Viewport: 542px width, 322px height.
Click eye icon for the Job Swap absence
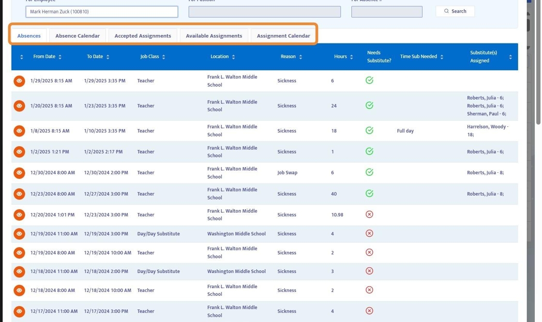tap(19, 173)
